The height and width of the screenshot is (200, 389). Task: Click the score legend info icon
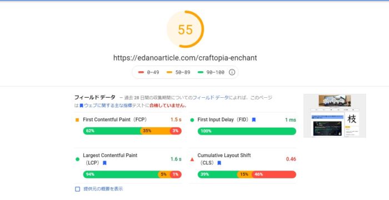[x=232, y=72]
